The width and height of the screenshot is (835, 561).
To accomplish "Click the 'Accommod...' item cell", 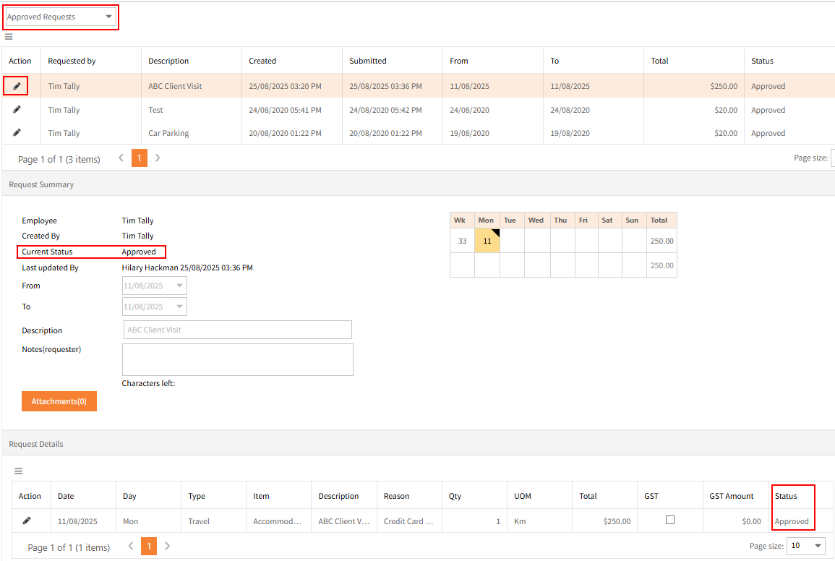I will coord(277,521).
